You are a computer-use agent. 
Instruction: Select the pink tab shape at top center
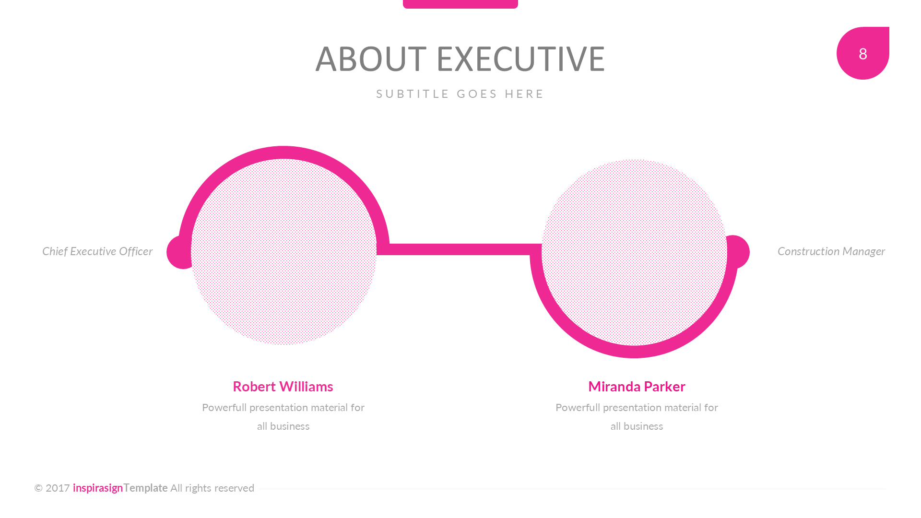[x=460, y=4]
